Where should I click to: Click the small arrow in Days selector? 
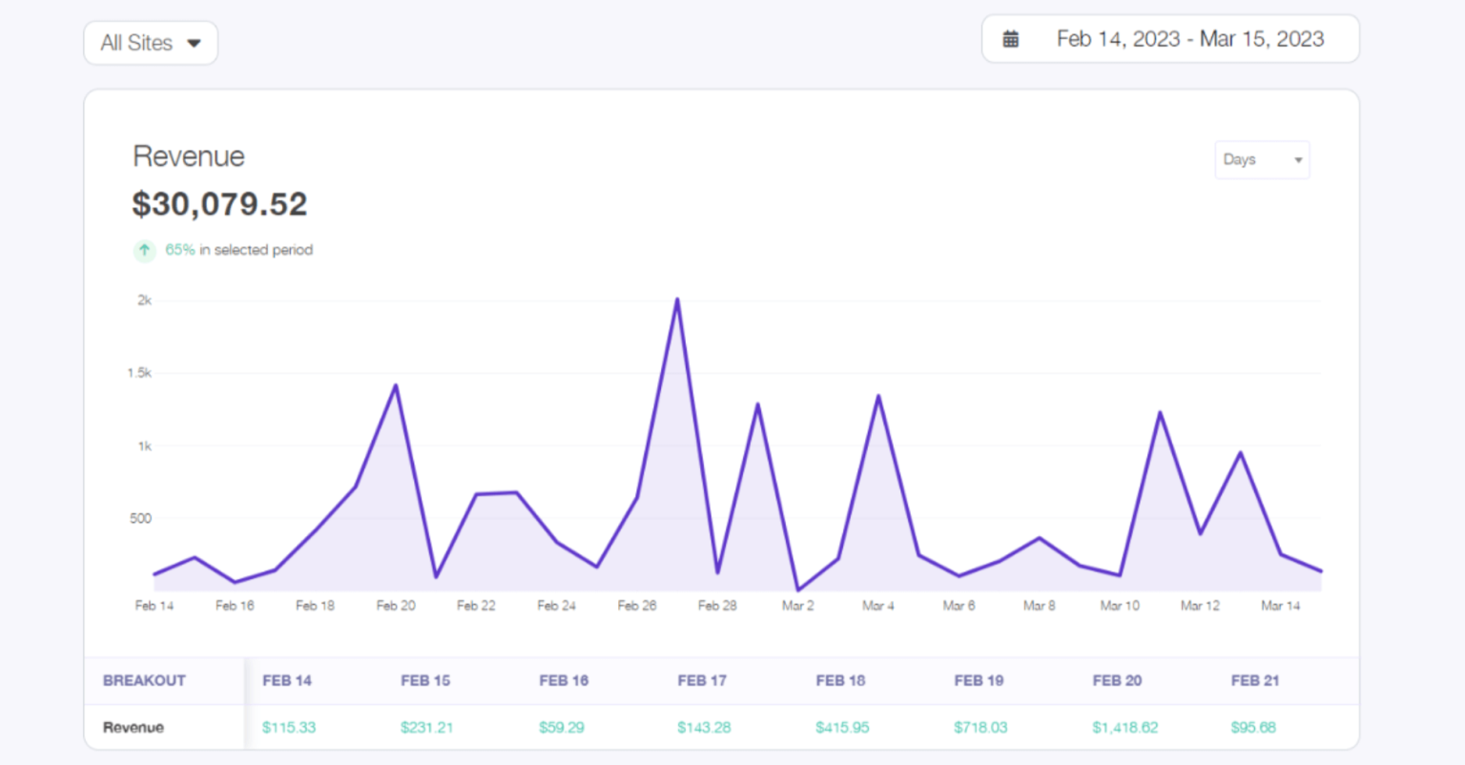(x=1298, y=160)
